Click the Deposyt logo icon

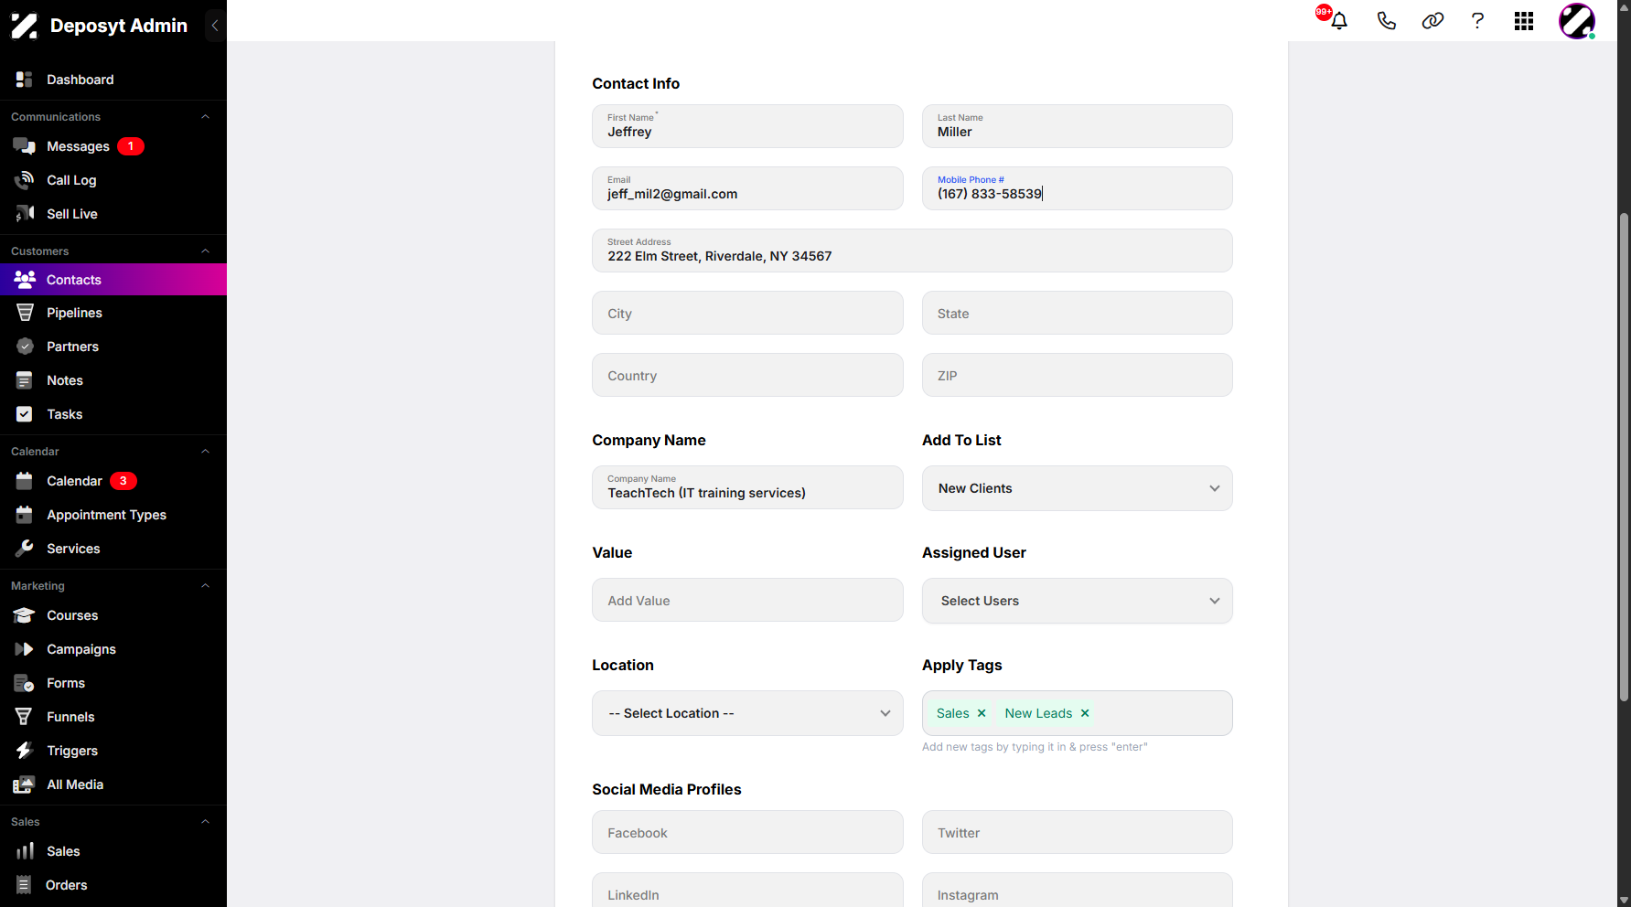pos(25,26)
